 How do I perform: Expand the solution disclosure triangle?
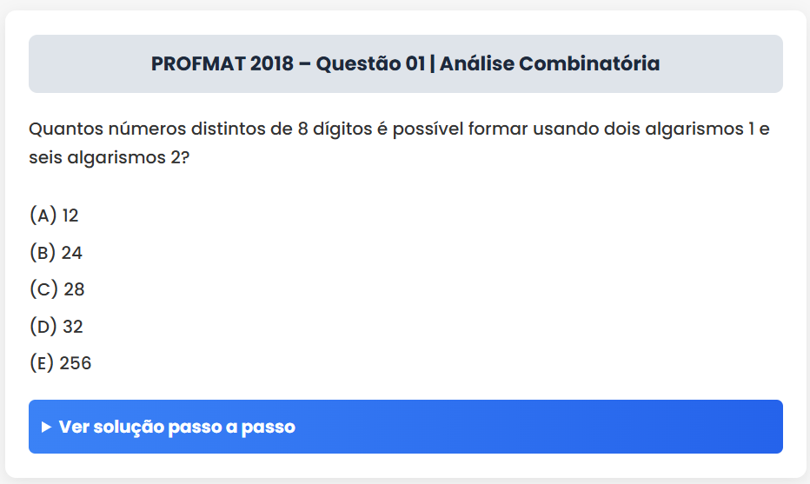tap(46, 427)
